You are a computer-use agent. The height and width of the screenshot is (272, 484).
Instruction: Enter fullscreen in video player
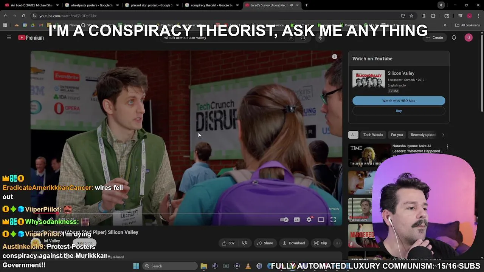pos(333,219)
